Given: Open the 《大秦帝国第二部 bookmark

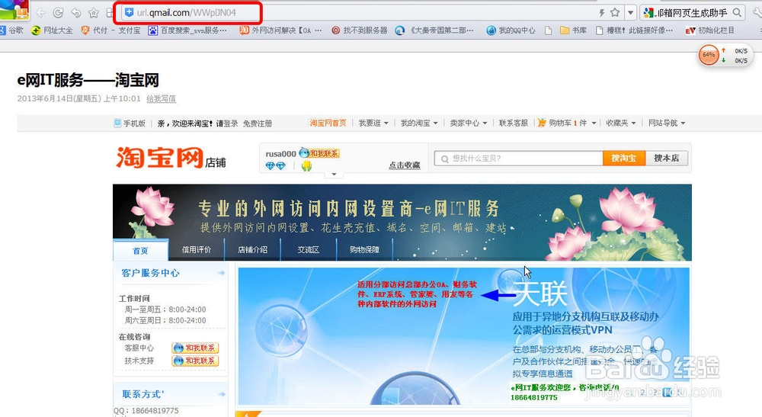Looking at the screenshot, I should (434, 30).
